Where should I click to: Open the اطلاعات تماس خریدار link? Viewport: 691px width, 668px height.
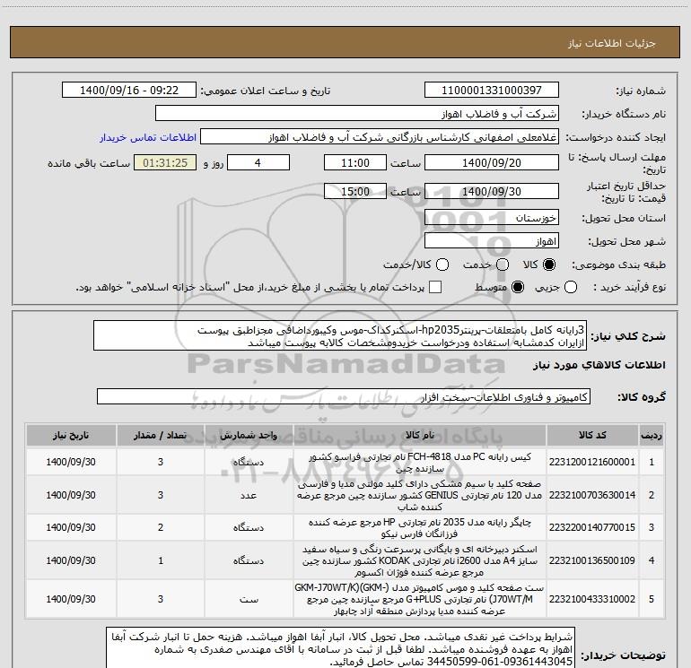click(148, 137)
